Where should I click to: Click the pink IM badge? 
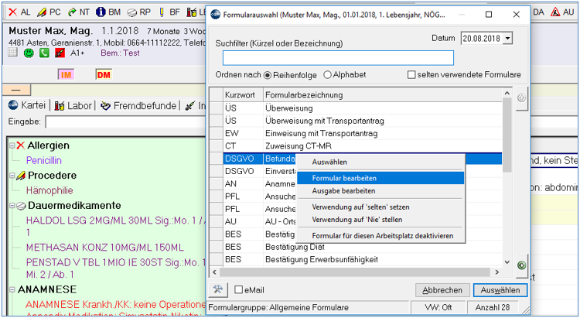pos(66,75)
